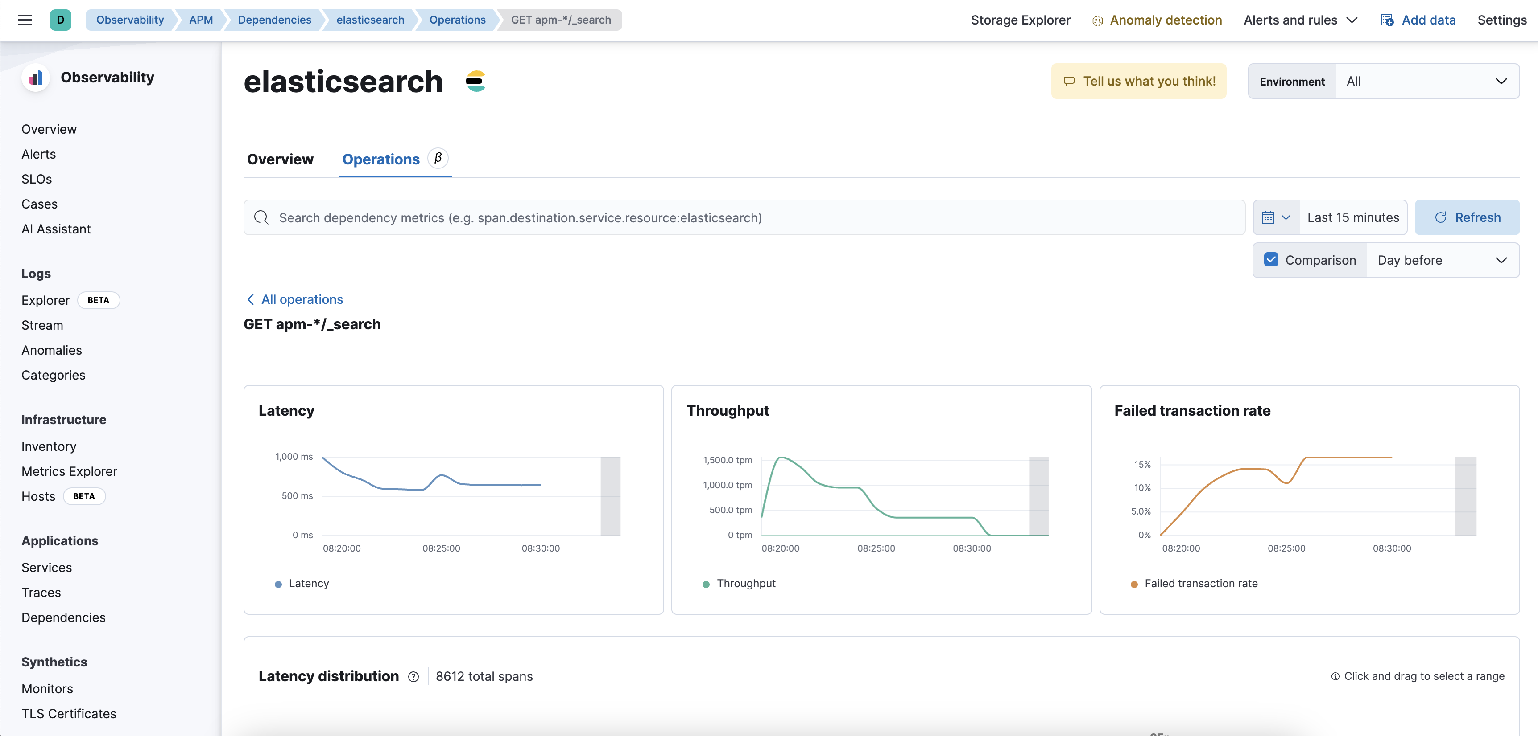This screenshot has height=736, width=1538.
Task: Click the Observability logo icon in sidebar
Action: [36, 78]
